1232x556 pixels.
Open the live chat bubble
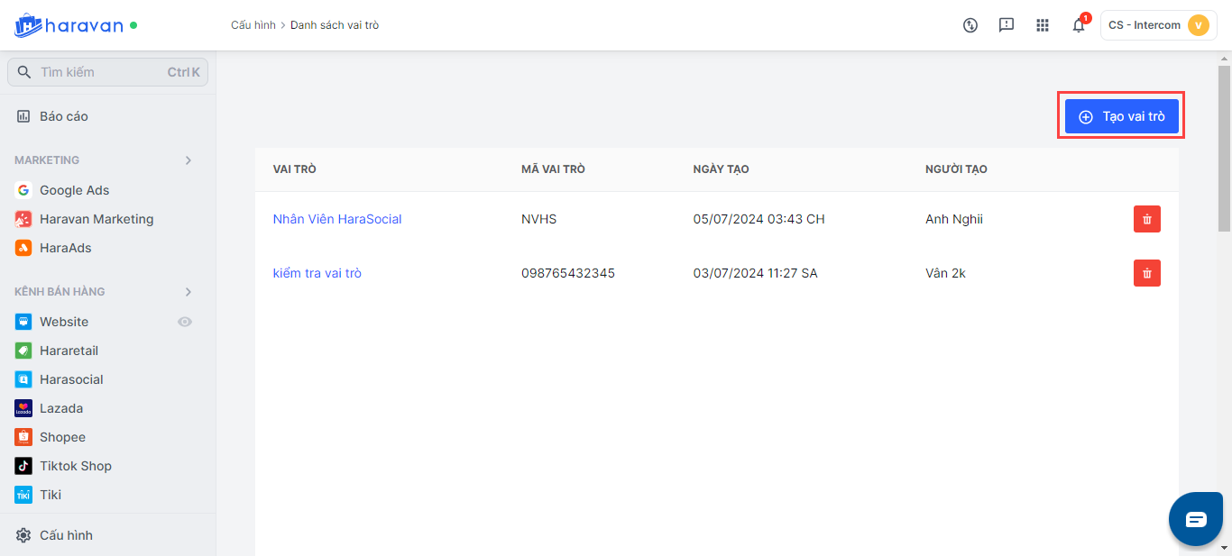(1195, 519)
